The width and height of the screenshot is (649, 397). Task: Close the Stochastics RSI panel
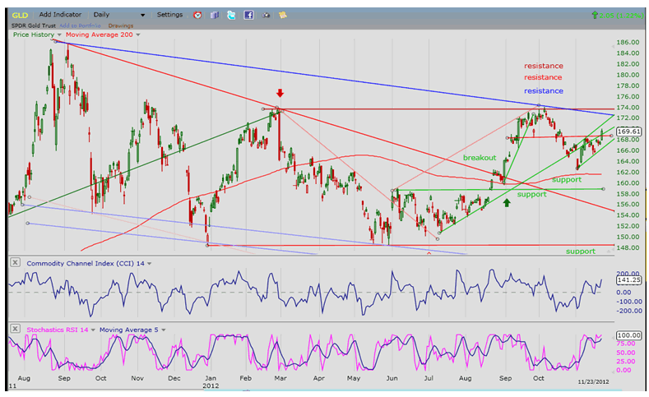click(x=16, y=328)
